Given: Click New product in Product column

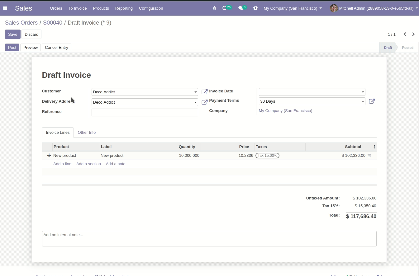Looking at the screenshot, I should click(65, 155).
